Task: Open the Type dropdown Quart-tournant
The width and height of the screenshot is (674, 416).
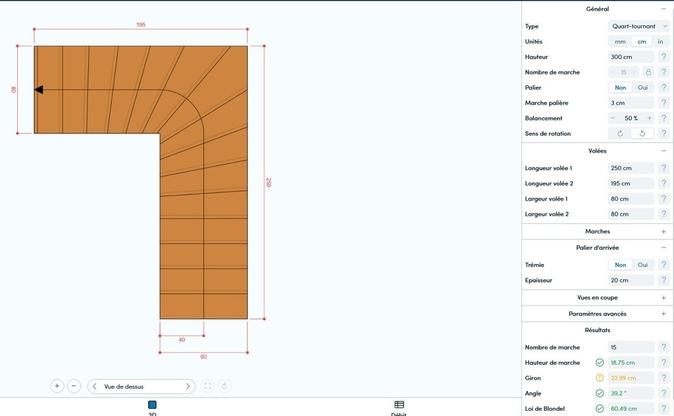Action: coord(638,26)
